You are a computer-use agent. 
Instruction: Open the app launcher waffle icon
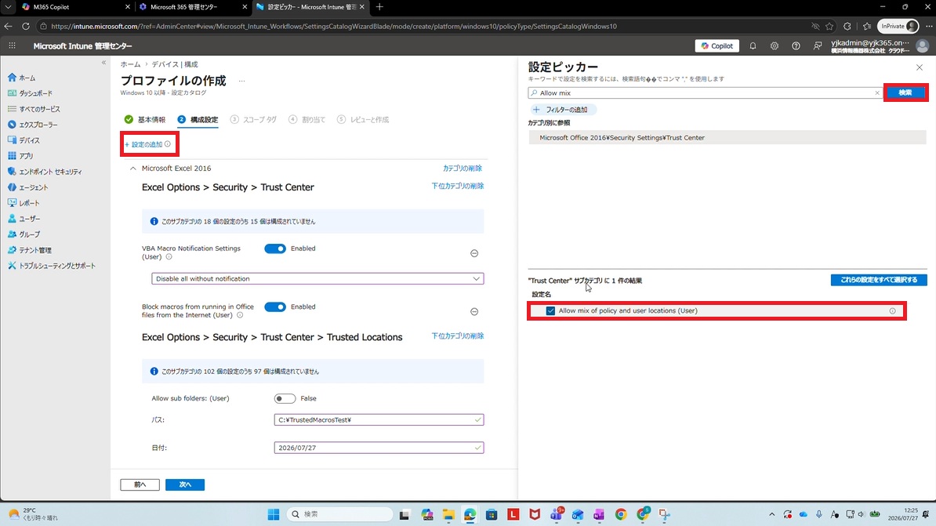point(12,45)
